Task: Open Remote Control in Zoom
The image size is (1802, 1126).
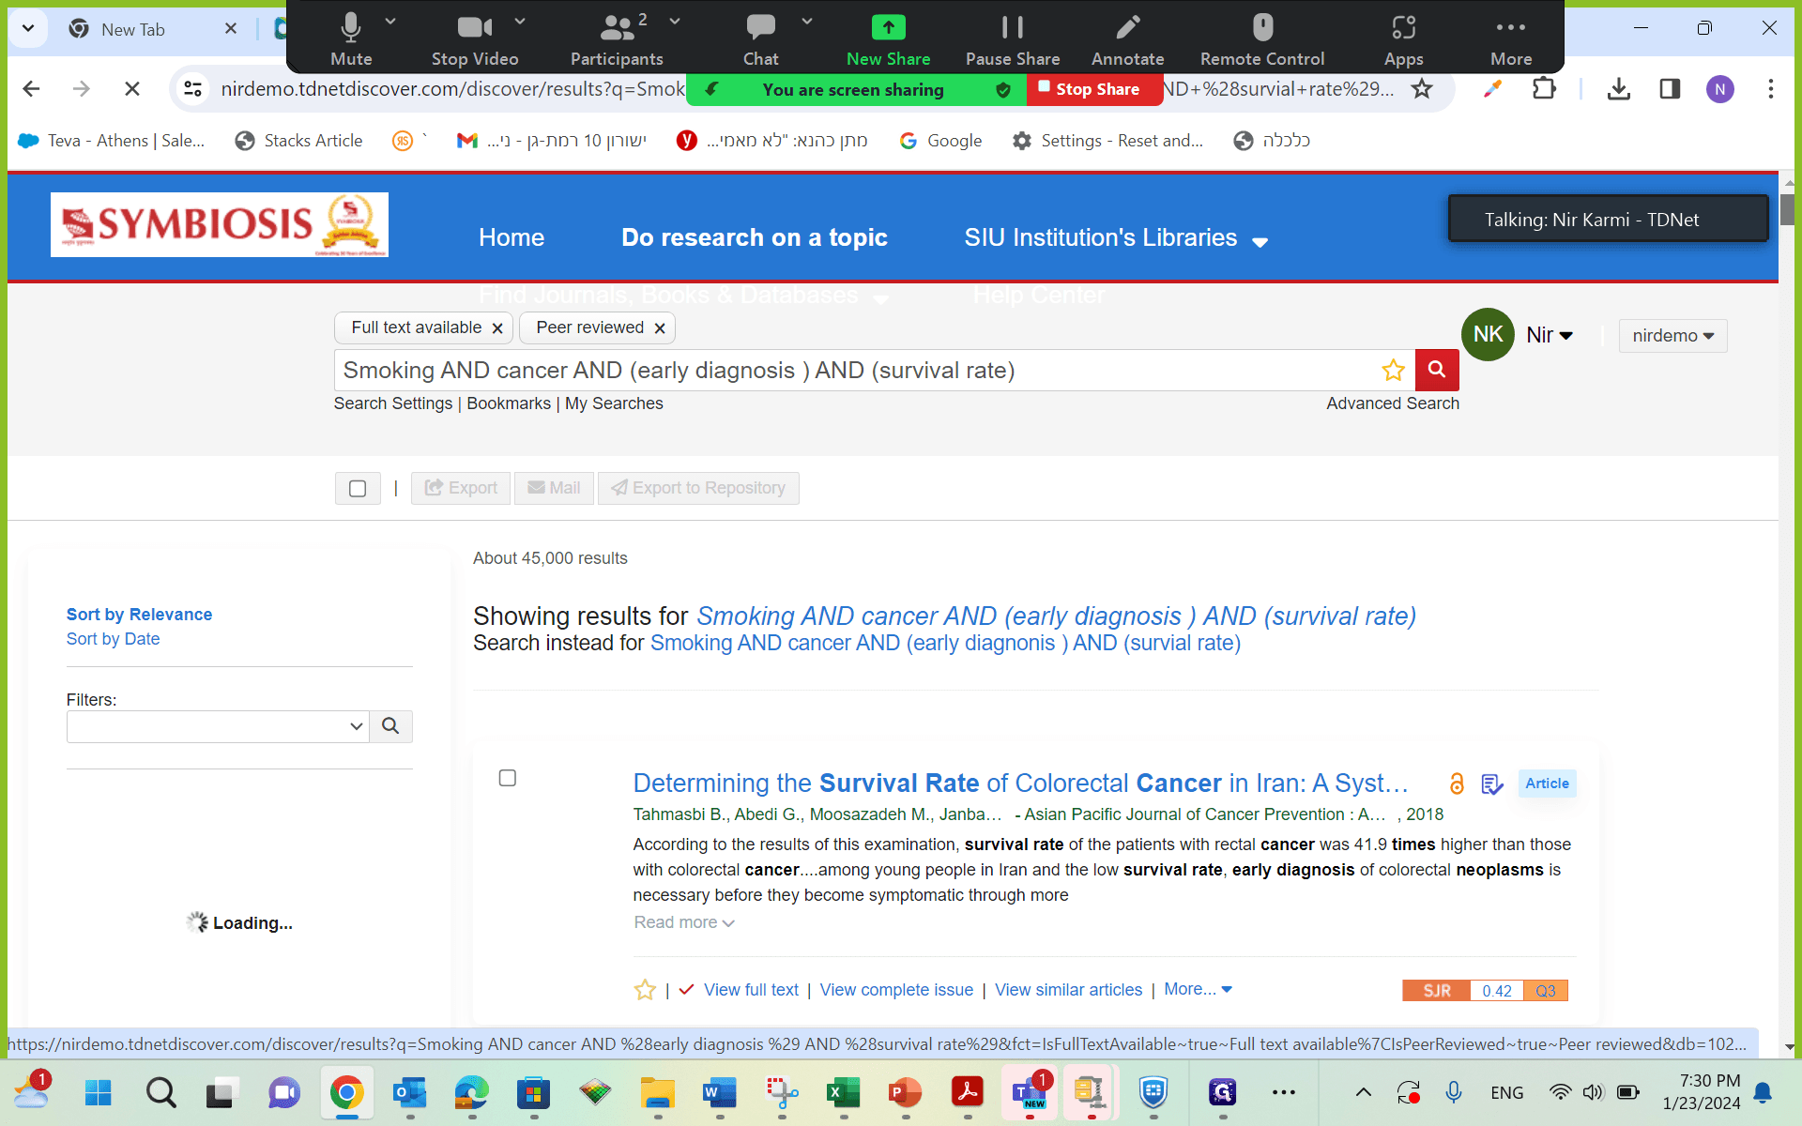Action: tap(1262, 39)
